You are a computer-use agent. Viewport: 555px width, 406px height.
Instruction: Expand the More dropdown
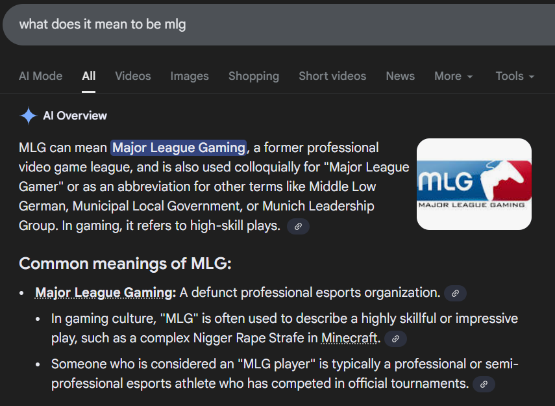click(454, 76)
